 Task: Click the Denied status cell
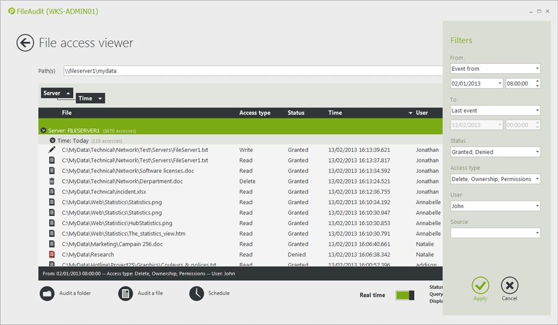point(297,254)
